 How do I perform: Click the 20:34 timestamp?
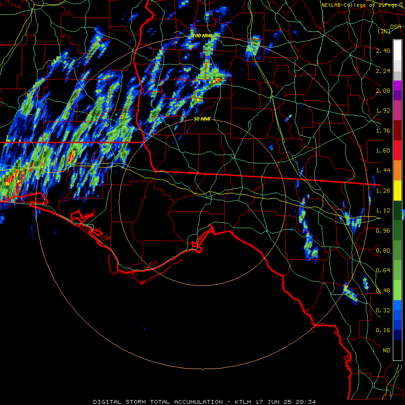306,402
